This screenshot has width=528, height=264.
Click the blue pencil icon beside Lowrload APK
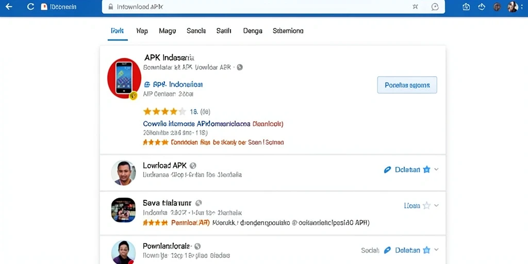[388, 170]
